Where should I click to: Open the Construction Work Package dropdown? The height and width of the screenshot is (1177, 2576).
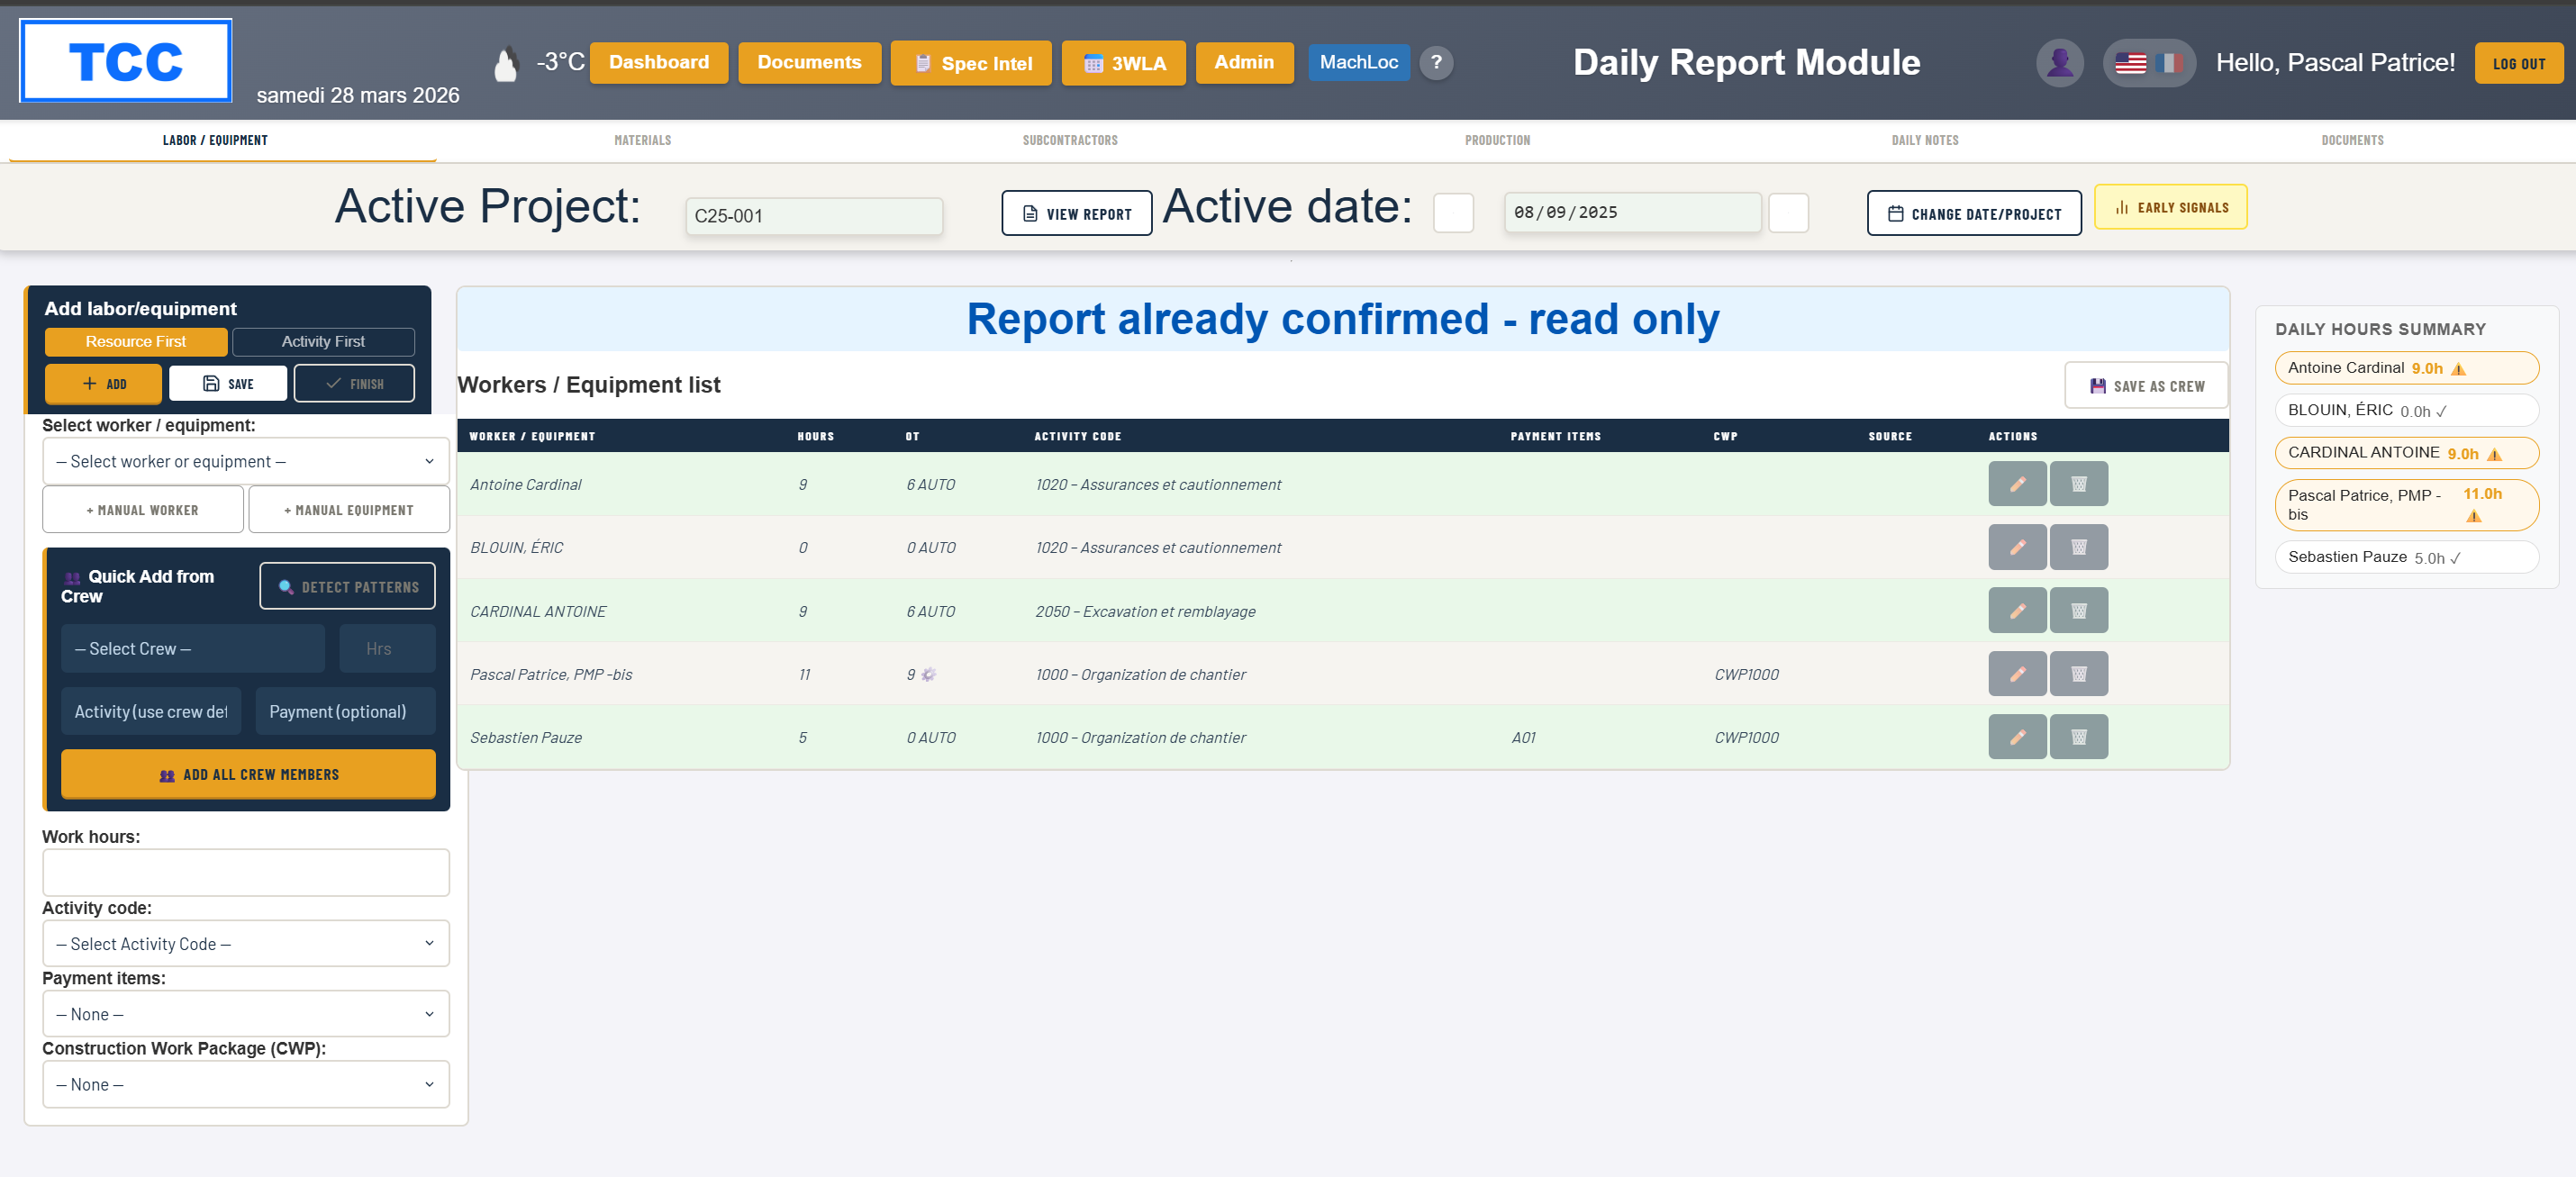246,1084
